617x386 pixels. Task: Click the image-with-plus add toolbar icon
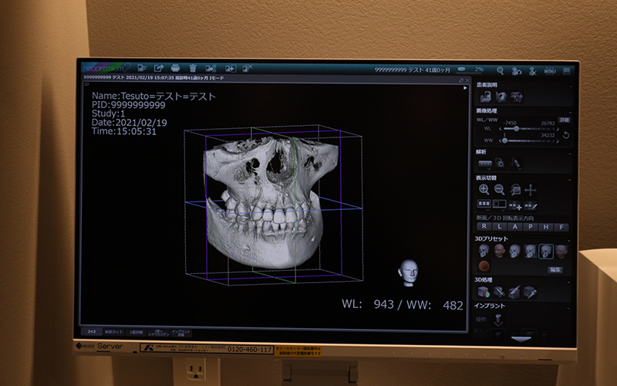click(x=230, y=69)
